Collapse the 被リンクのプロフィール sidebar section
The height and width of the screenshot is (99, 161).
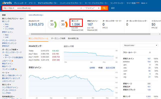13,19
